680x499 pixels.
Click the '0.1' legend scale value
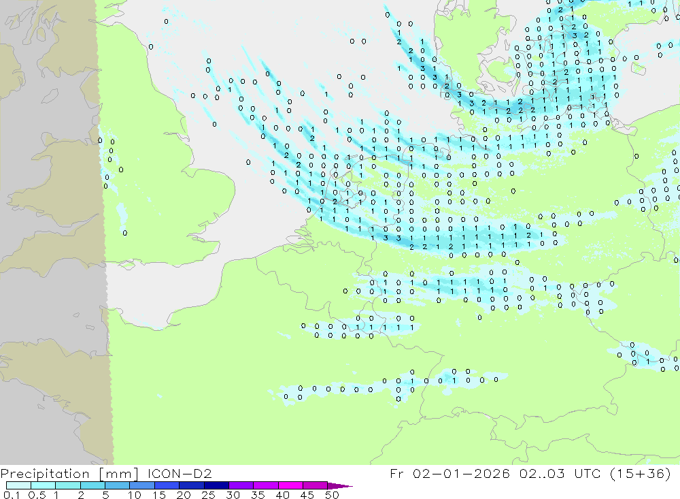pos(12,495)
